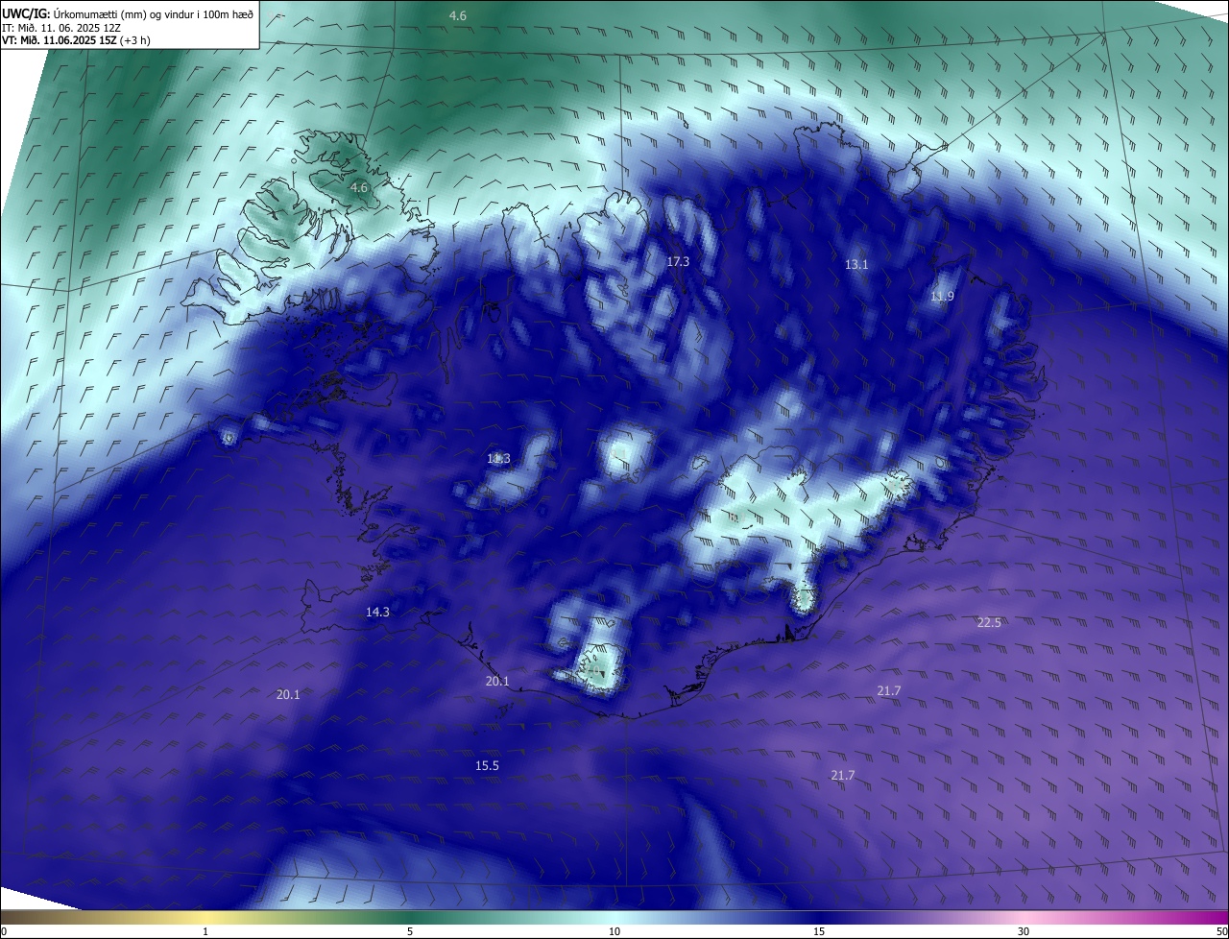Click the 17.3 value in northern Iceland
The height and width of the screenshot is (939, 1229).
tap(678, 261)
